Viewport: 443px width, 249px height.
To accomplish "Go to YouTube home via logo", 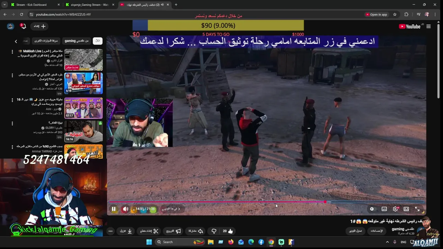I will [410, 26].
